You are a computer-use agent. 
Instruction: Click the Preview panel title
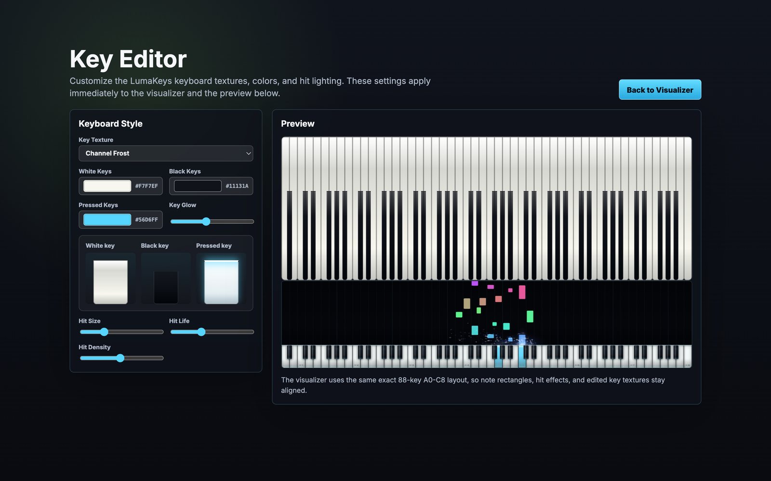coord(298,124)
